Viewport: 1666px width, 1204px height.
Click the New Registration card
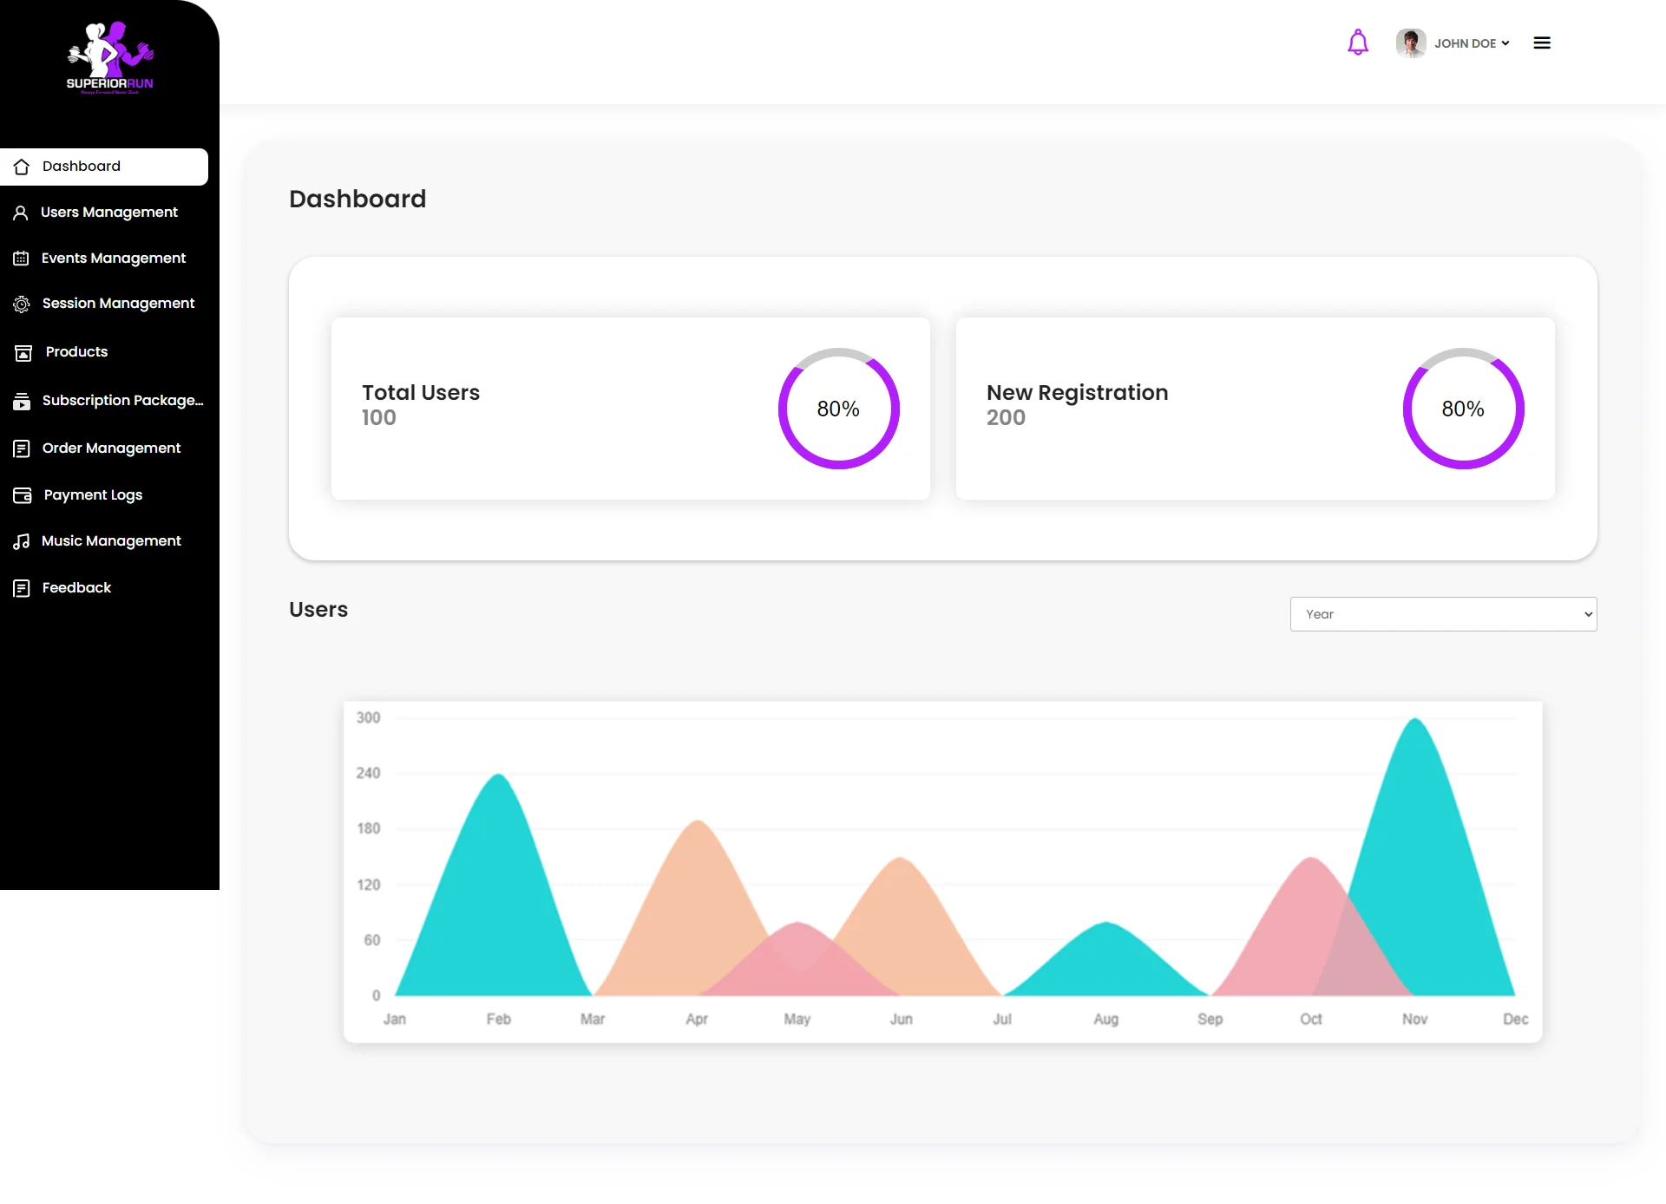[1180, 409]
